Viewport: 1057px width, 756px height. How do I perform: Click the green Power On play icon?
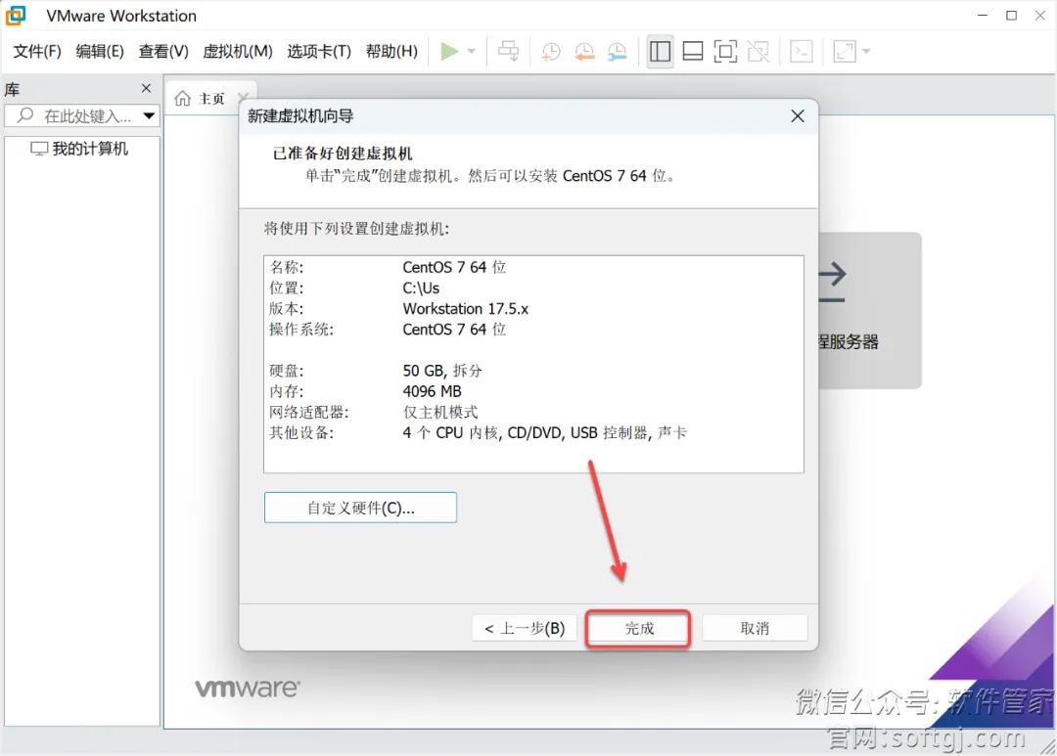(449, 51)
